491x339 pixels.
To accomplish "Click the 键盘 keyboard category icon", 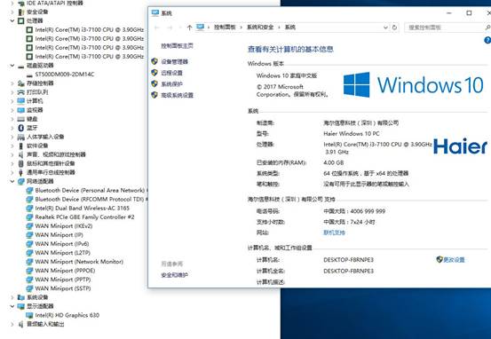I will (x=21, y=119).
